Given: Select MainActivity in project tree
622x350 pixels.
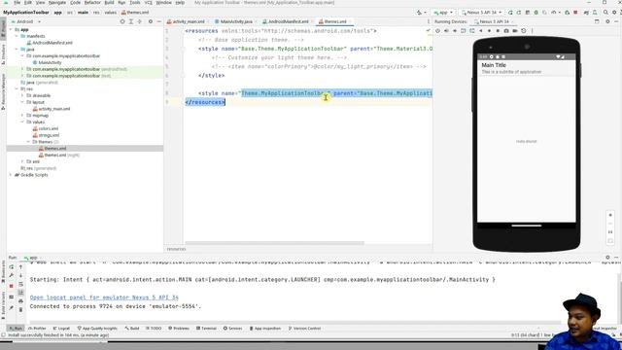Looking at the screenshot, I should point(47,62).
